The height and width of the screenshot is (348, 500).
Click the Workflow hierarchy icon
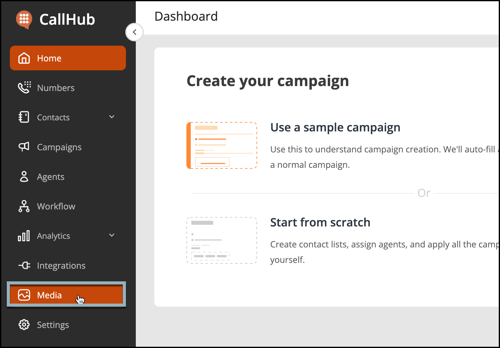point(24,206)
